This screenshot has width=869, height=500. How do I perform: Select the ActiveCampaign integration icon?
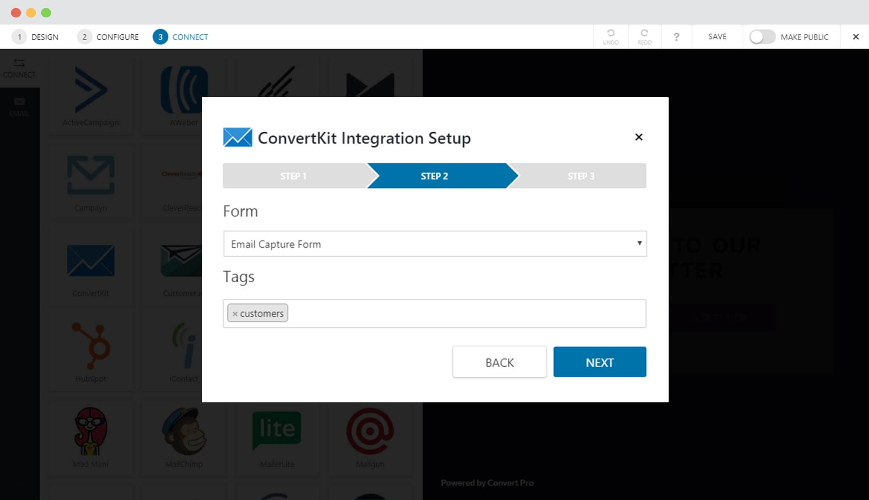[x=90, y=91]
